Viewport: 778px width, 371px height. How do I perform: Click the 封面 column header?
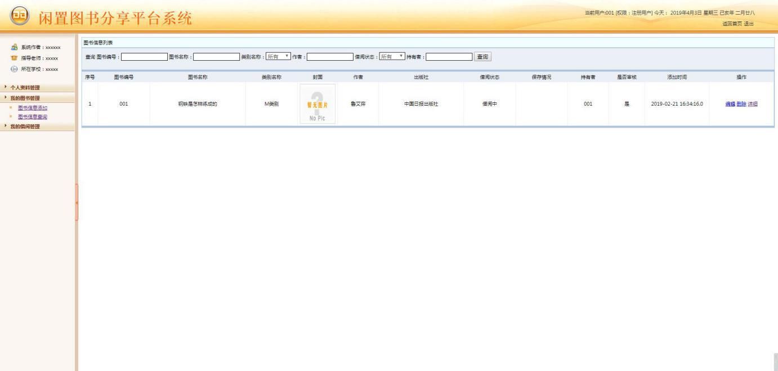(x=318, y=76)
